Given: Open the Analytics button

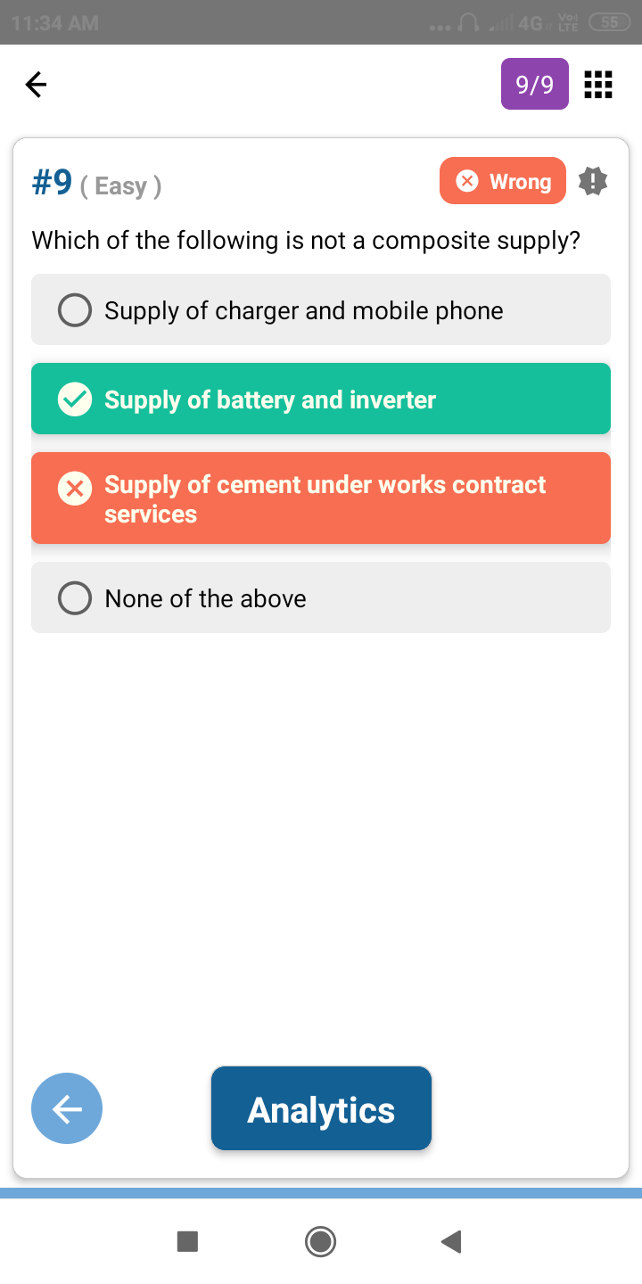Looking at the screenshot, I should click(321, 1109).
